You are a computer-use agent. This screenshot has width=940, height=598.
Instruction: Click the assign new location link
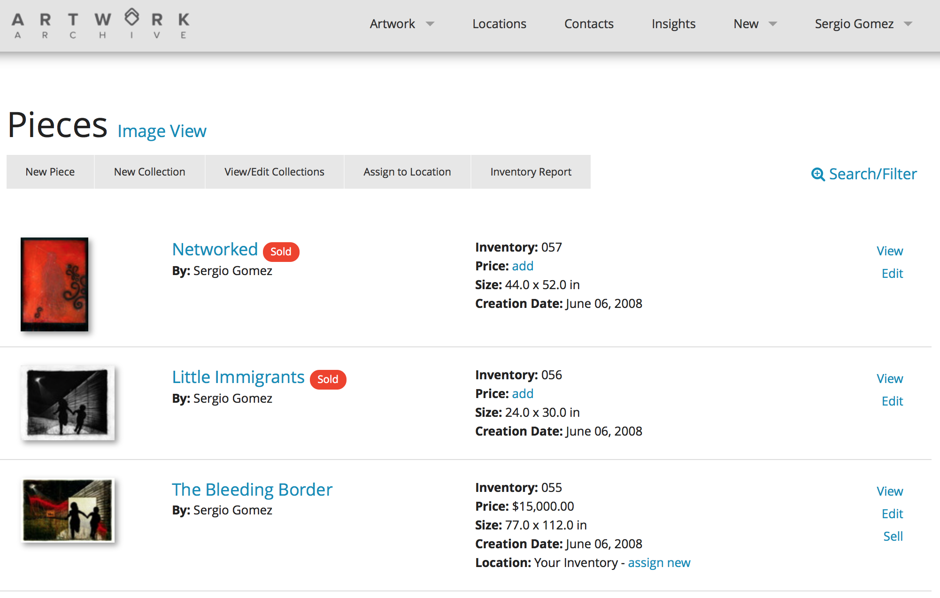tap(659, 563)
